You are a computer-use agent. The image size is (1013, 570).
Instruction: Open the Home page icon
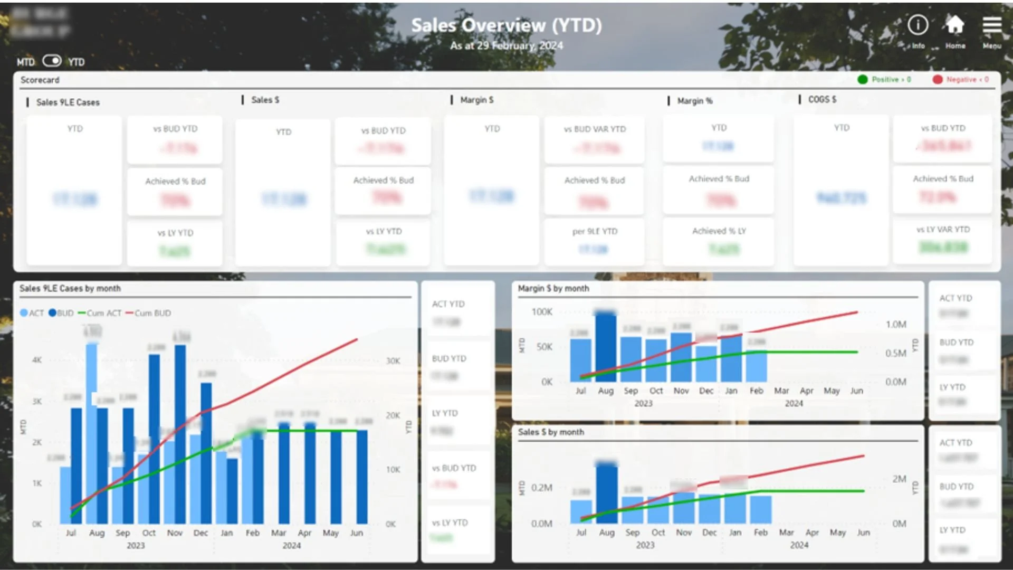(x=954, y=25)
